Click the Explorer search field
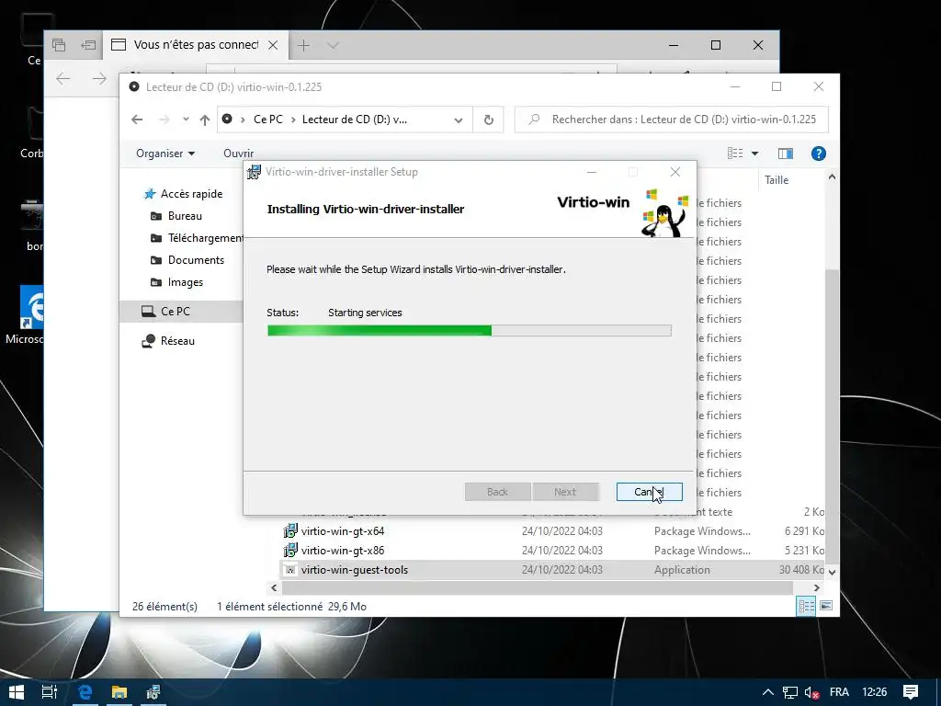The width and height of the screenshot is (941, 706). click(x=672, y=120)
